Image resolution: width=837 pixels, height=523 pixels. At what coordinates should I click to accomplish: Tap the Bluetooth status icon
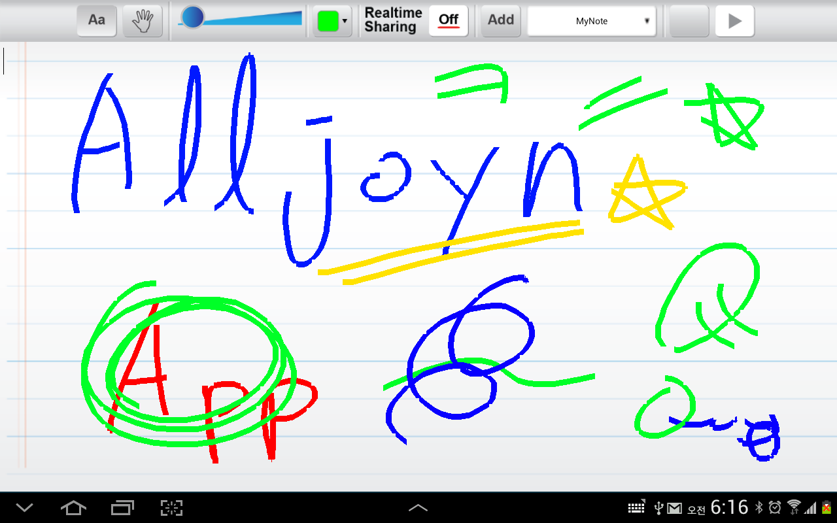[759, 507]
